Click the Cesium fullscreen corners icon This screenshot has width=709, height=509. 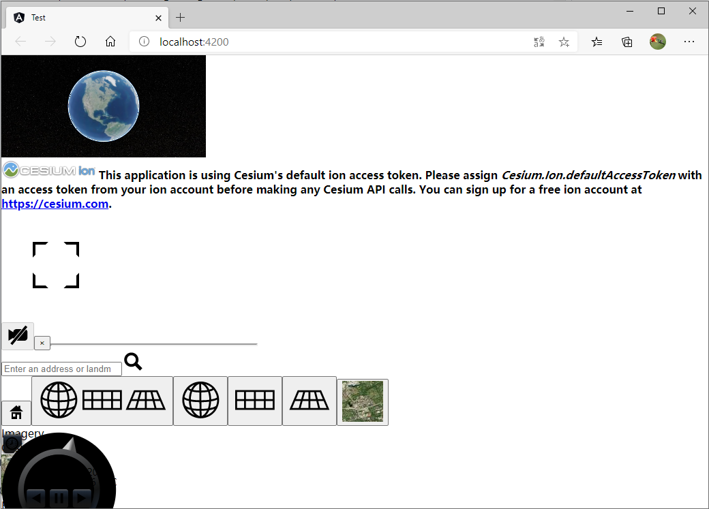pos(56,265)
